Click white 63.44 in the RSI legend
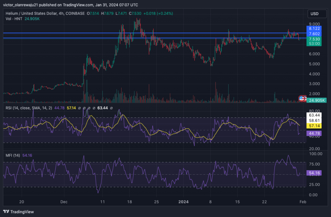 [x=102, y=108]
